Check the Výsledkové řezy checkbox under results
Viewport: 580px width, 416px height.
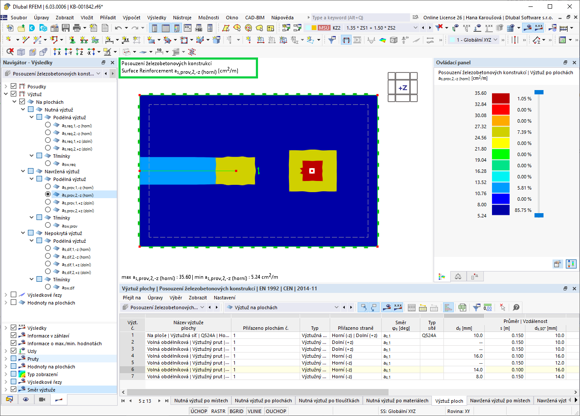(x=14, y=295)
